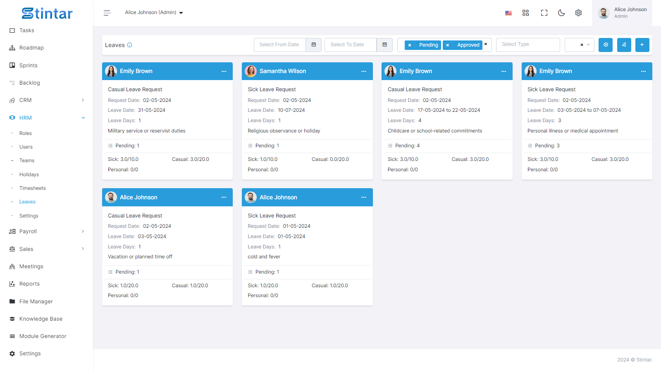Remove the Pending filter tag
Viewport: 661px width, 371px height.
click(x=410, y=45)
